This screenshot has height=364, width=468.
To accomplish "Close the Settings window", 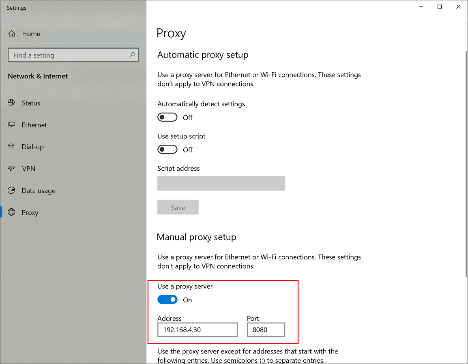I will coord(458,6).
